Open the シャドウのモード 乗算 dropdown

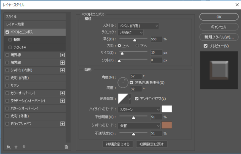coord(139,126)
